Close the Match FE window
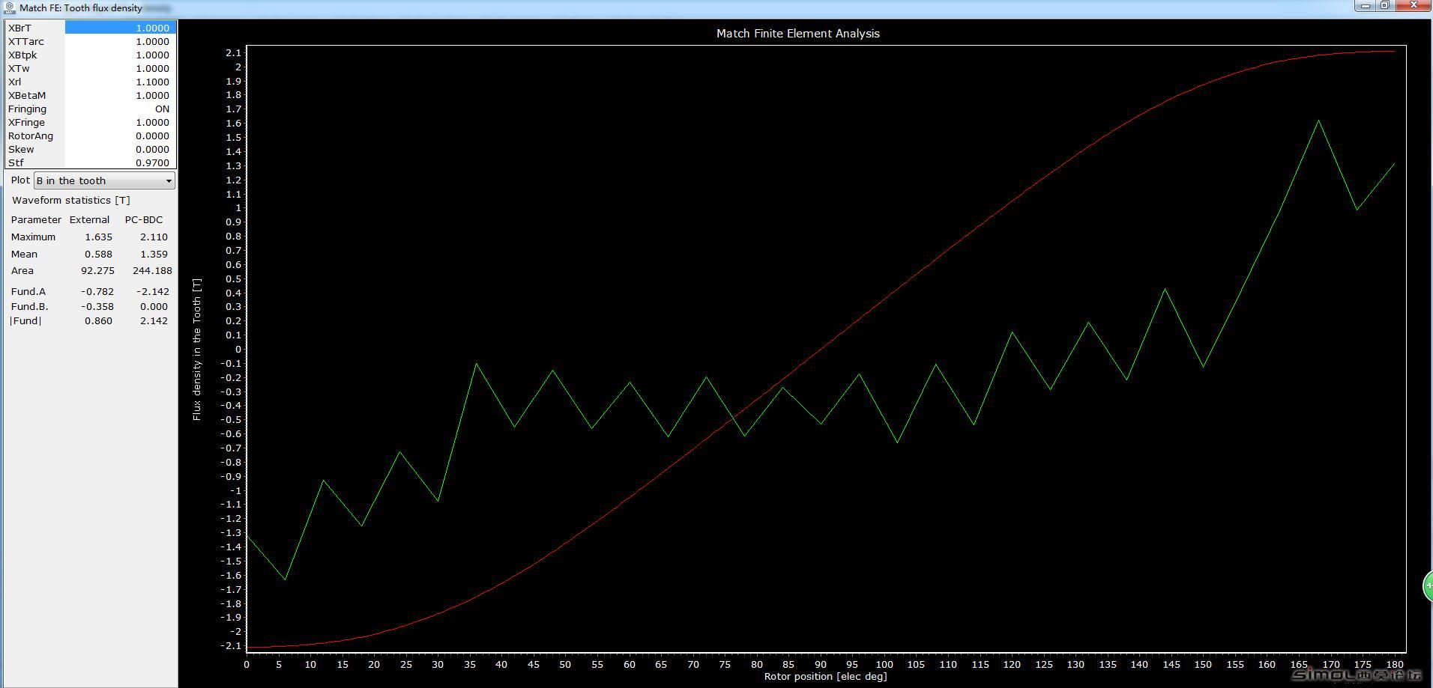 1414,6
